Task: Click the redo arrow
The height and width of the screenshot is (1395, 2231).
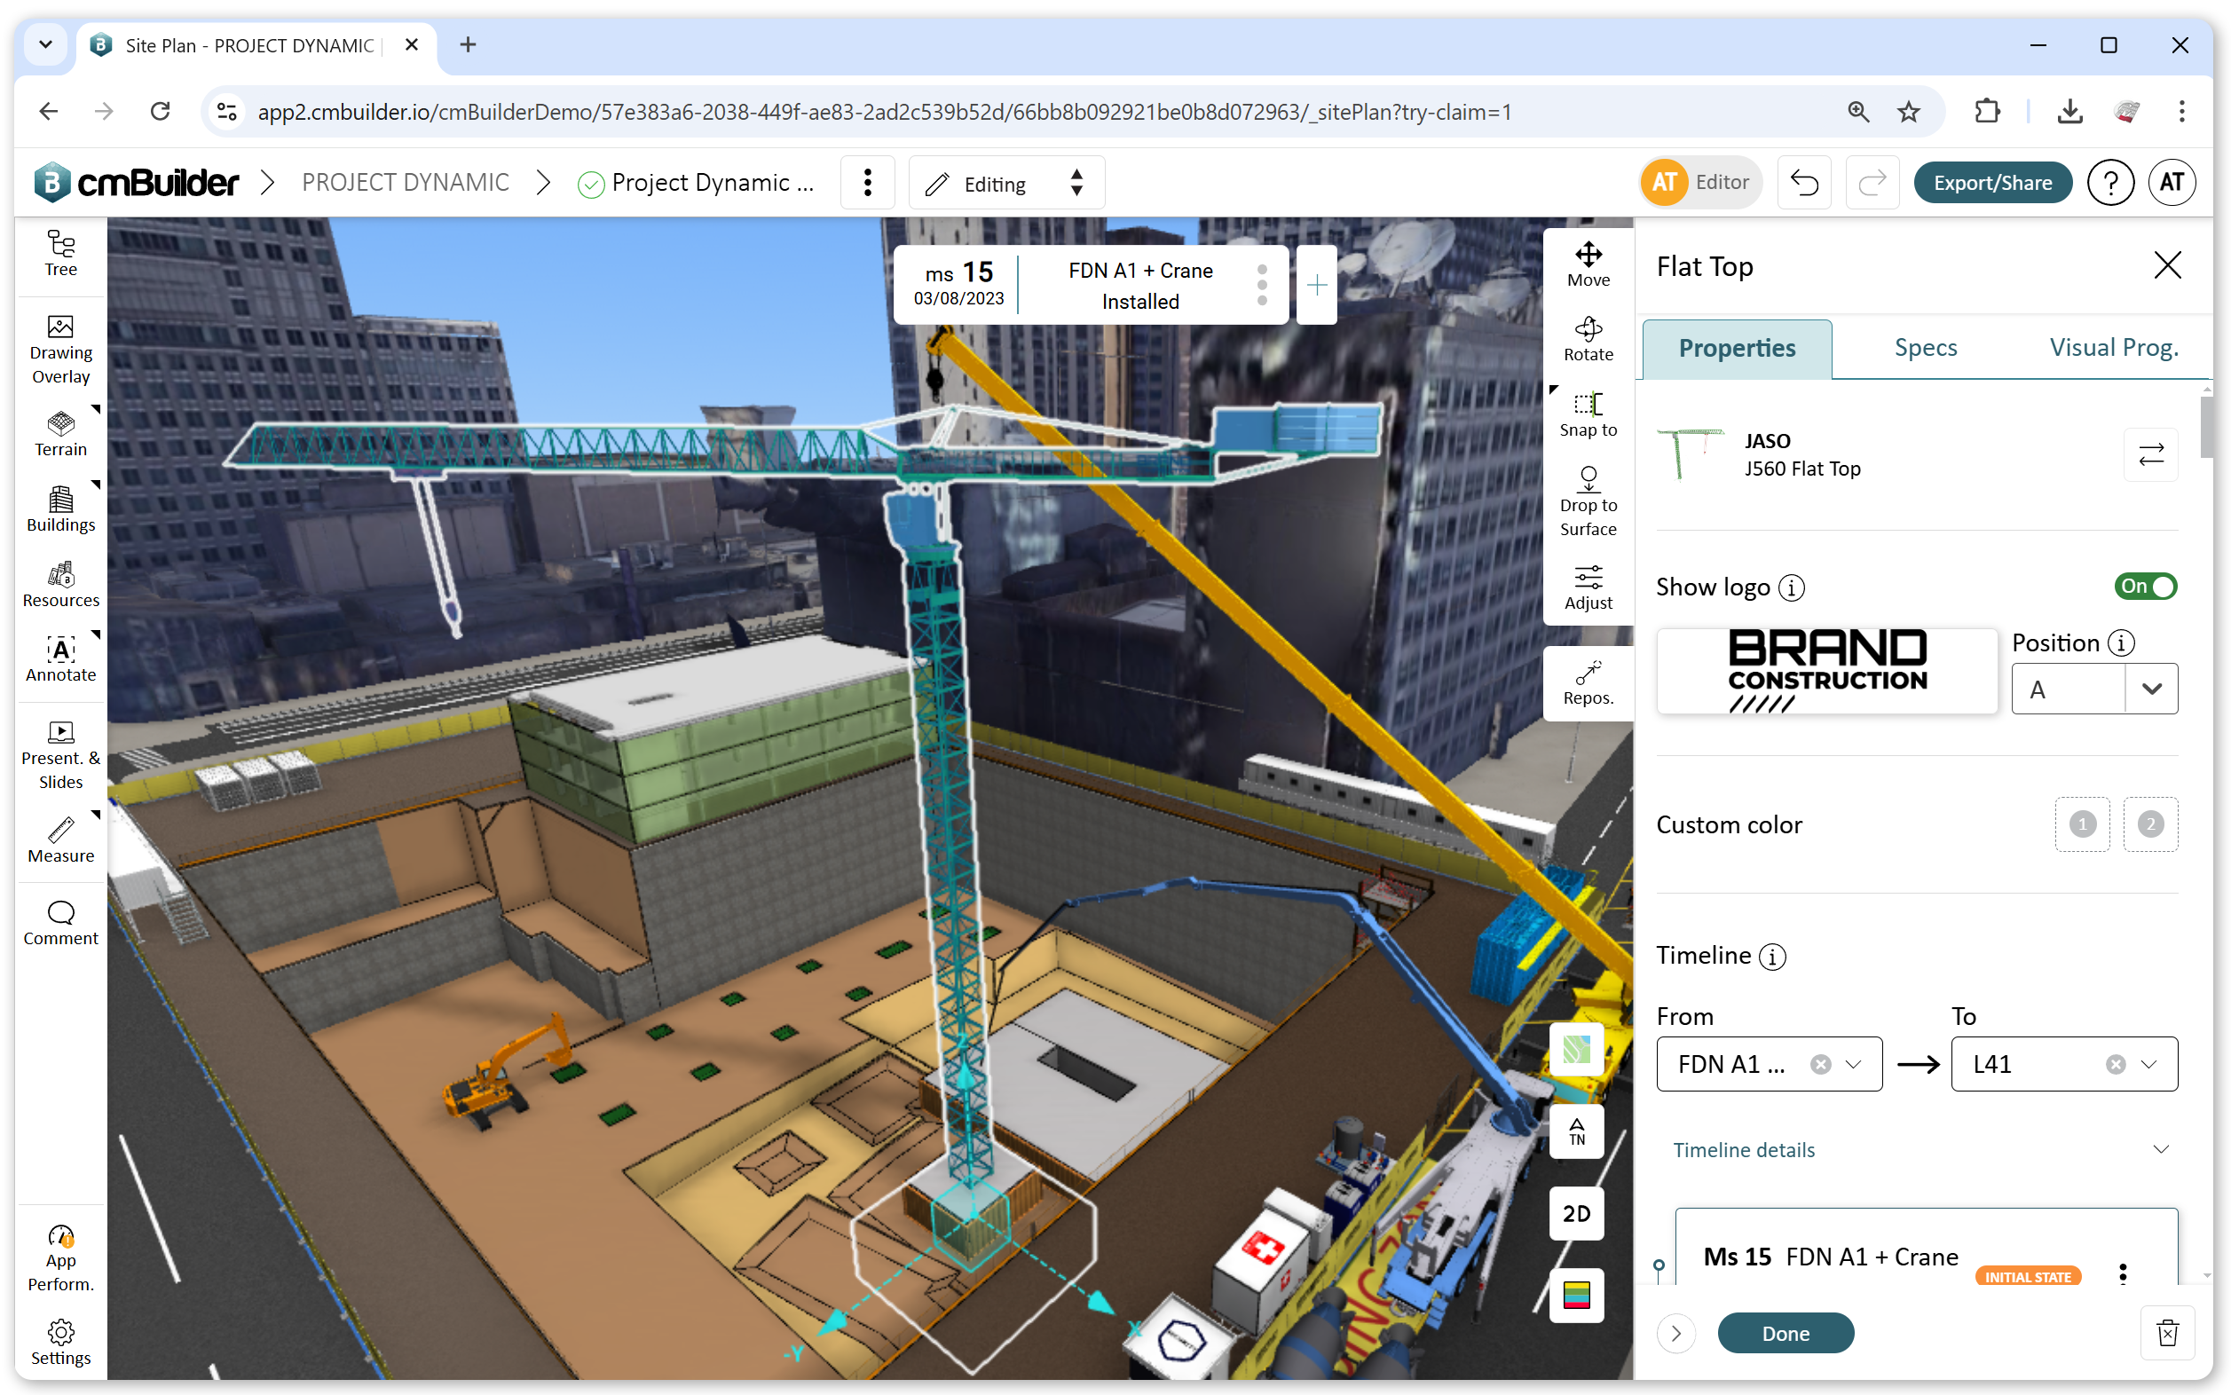Action: tap(1872, 183)
